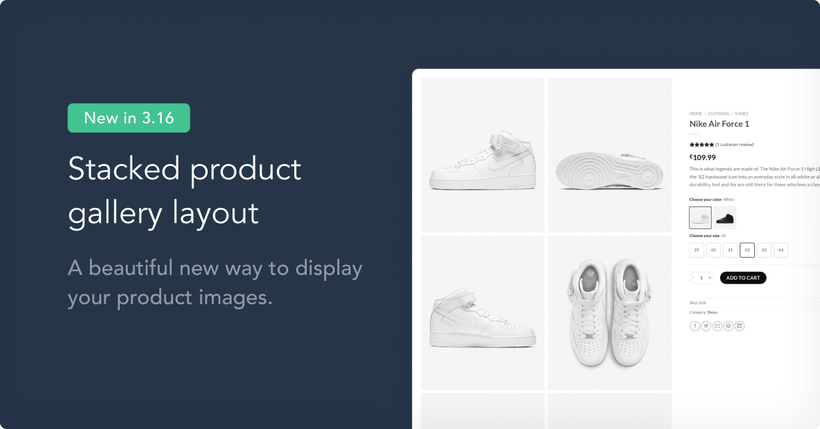Share product on LinkedIn icon

(739, 326)
